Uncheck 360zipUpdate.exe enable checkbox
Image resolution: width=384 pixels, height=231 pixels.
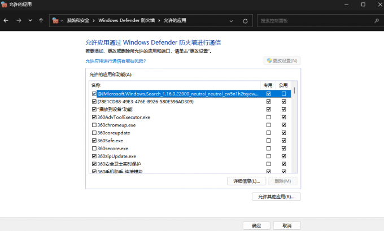pos(94,156)
